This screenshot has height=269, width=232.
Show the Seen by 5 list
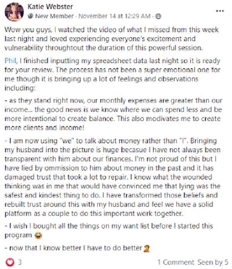pos(213,262)
